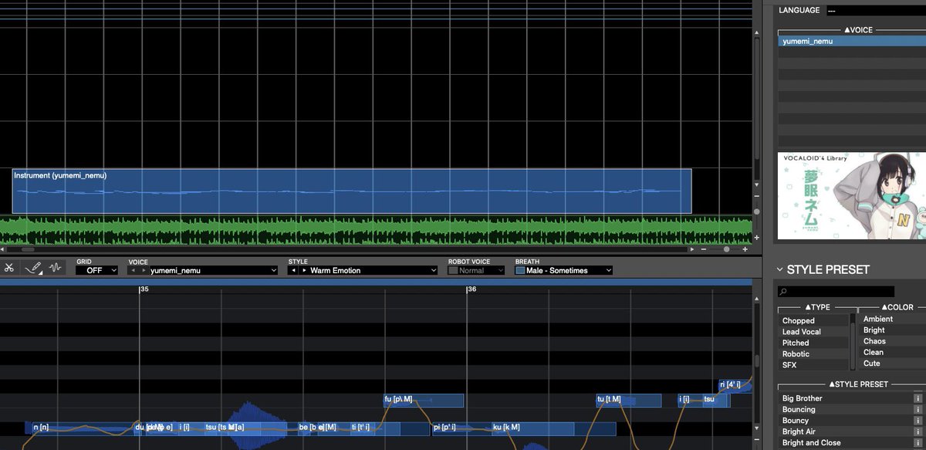The image size is (926, 450).
Task: Click the style preset search field
Action: click(836, 292)
